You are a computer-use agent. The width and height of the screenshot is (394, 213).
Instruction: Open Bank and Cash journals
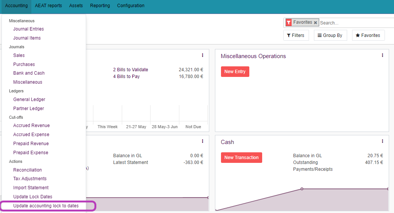point(29,73)
